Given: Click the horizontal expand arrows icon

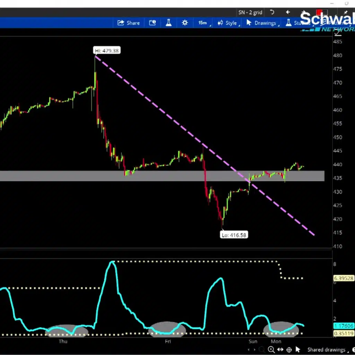Looking at the screenshot, I should (x=280, y=349).
